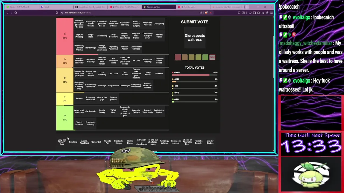
Task: Switch to the YouTube Music tab
Action: [x=193, y=7]
